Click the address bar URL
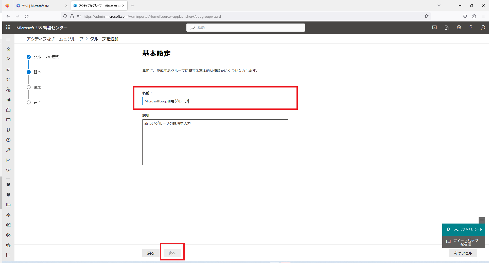This screenshot has height=265, width=490. point(152,16)
